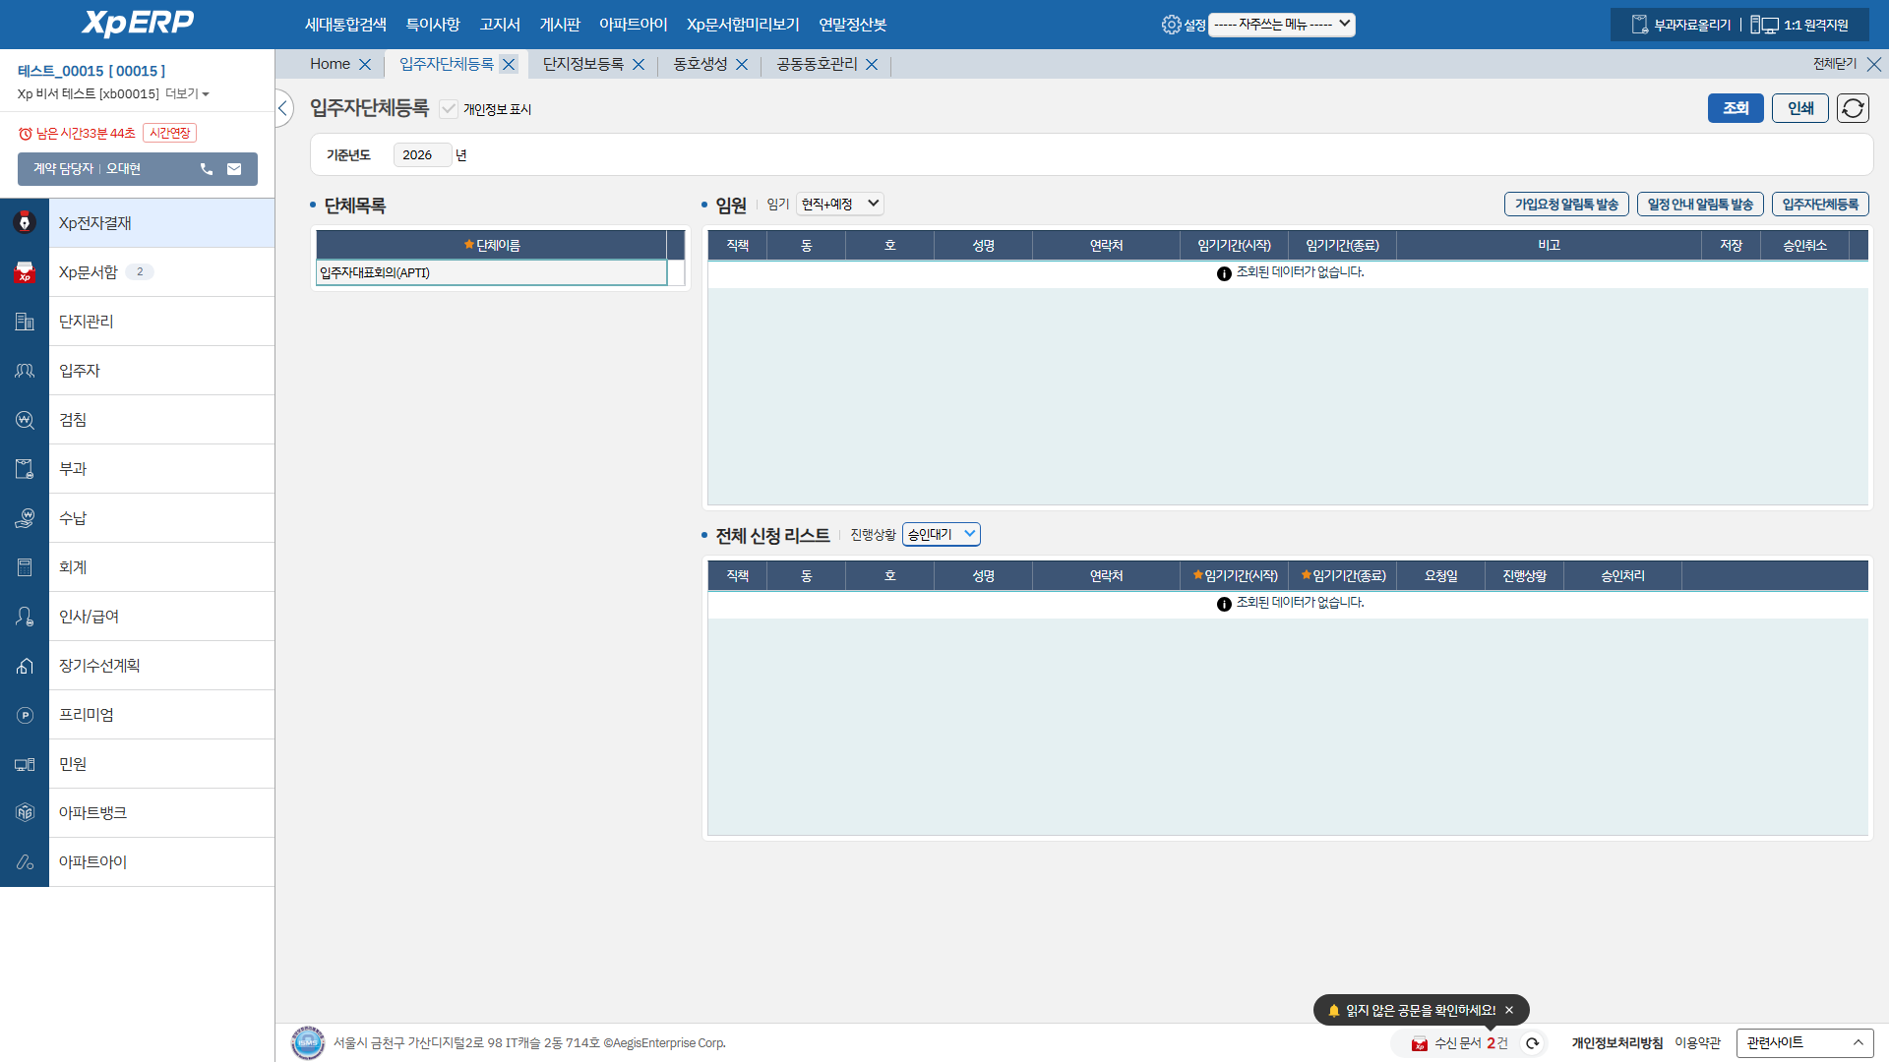Open the 임기 현직+예정 dropdown
The height and width of the screenshot is (1062, 1889).
pyautogui.click(x=839, y=204)
